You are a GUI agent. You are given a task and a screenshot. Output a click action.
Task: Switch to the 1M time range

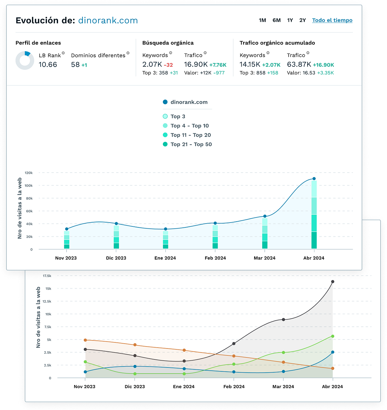coord(262,20)
